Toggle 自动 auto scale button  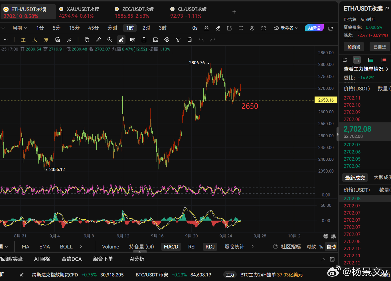(x=331, y=247)
